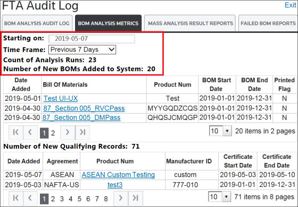Go to page 4 of Qualifying Records
Screen dimensions: 298x207
click(x=71, y=199)
